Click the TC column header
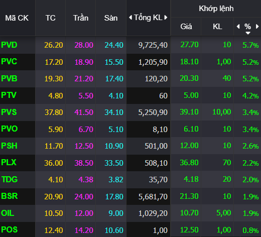261x237 pixels. [50, 18]
